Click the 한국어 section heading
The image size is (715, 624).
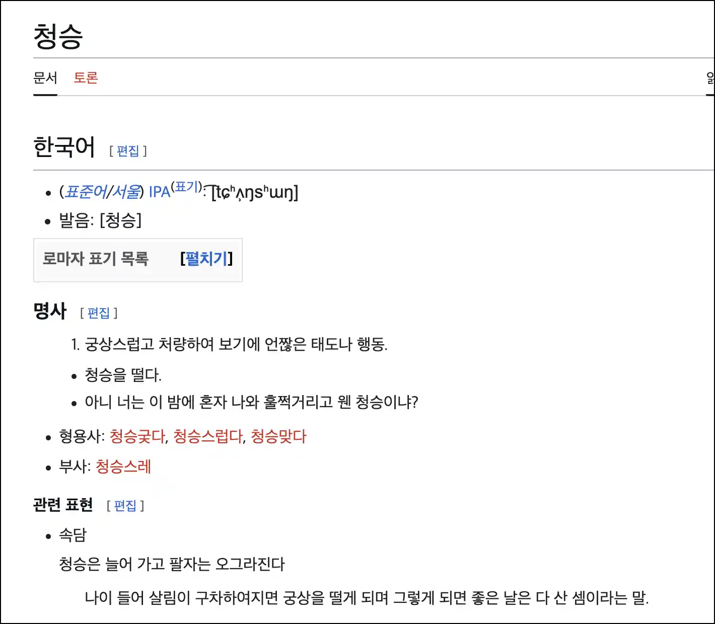click(64, 147)
